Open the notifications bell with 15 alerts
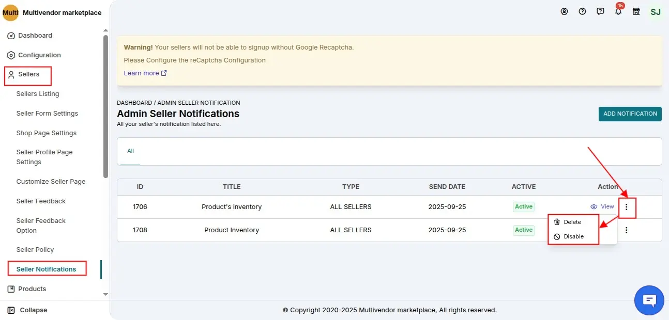This screenshot has height=320, width=669. pyautogui.click(x=618, y=11)
